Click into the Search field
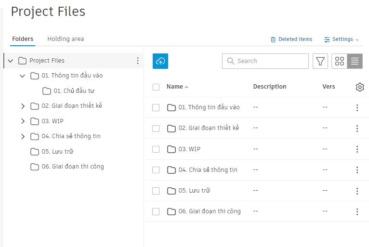Screen dimensions: 369x247 [265, 61]
